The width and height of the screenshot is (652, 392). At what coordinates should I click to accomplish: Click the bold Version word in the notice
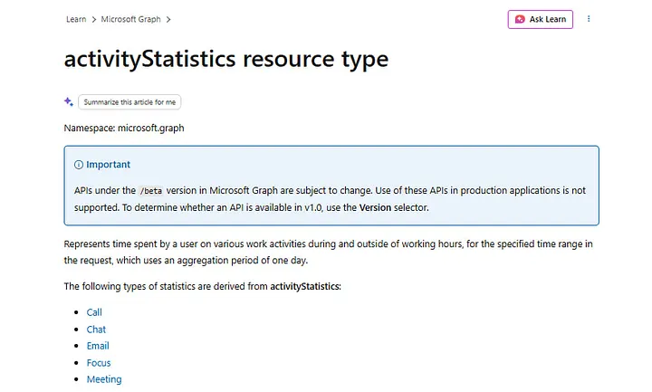[x=375, y=207]
